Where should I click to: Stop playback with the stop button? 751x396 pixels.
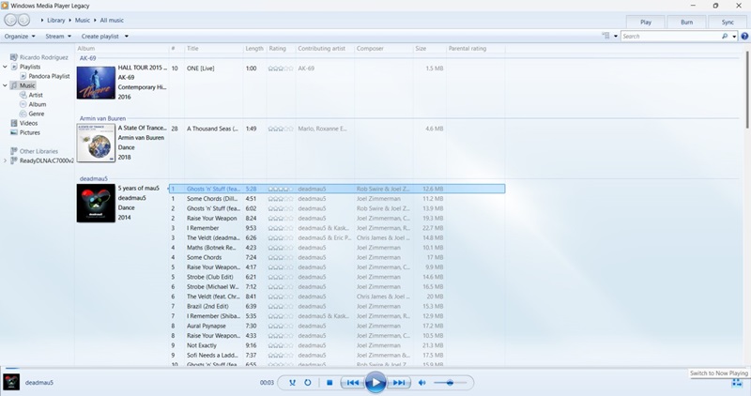coord(330,383)
